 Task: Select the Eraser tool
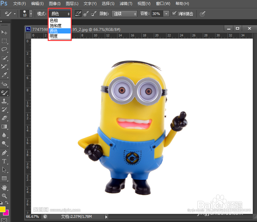pos(4,118)
